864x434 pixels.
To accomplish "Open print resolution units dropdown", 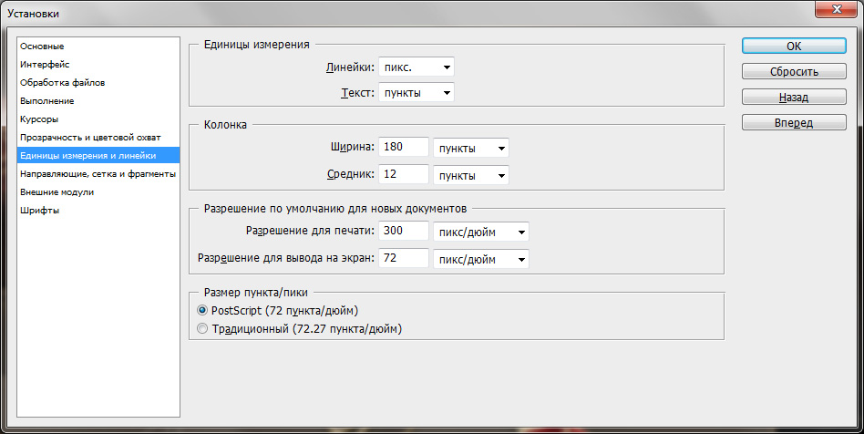I will (481, 232).
